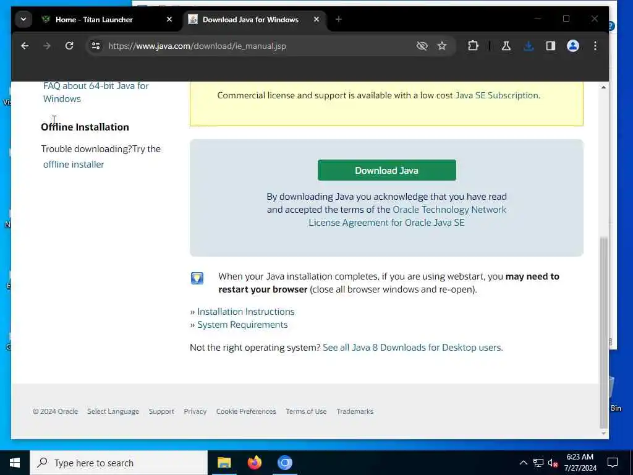Image resolution: width=633 pixels, height=475 pixels.
Task: Click the blue lightbulb tip icon
Action: pos(197,278)
